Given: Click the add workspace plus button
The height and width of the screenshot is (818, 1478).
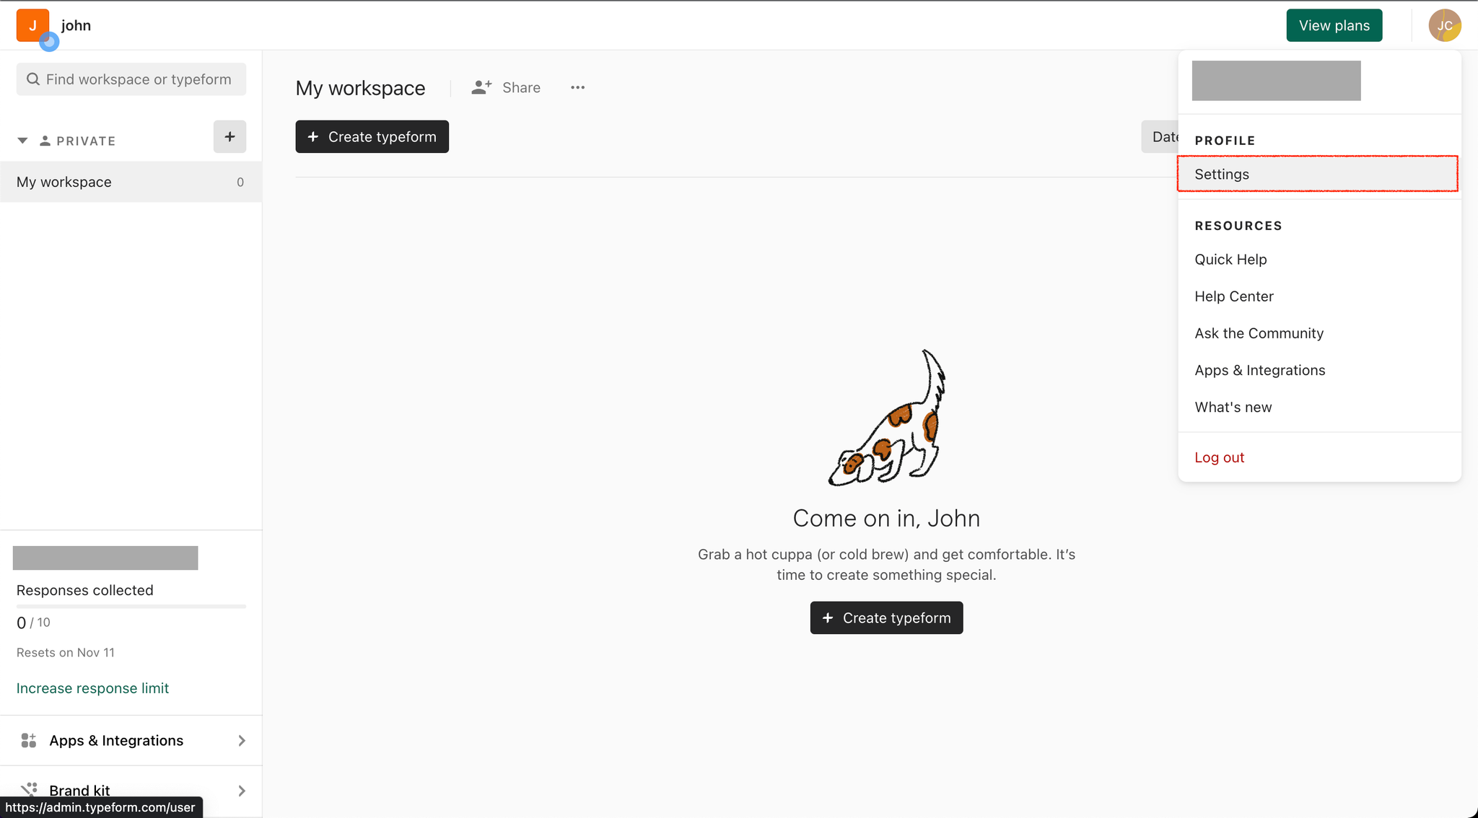Looking at the screenshot, I should pos(229,136).
